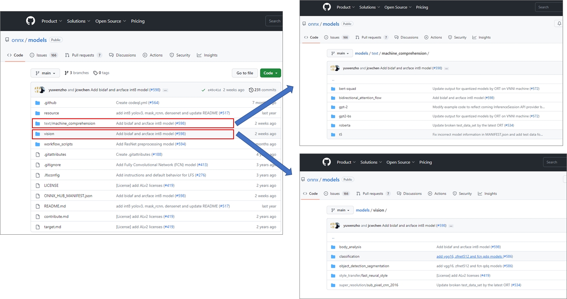Viewport: 567px width, 299px height.
Task: Click the folder icon for body_analysis
Action: pos(333,247)
